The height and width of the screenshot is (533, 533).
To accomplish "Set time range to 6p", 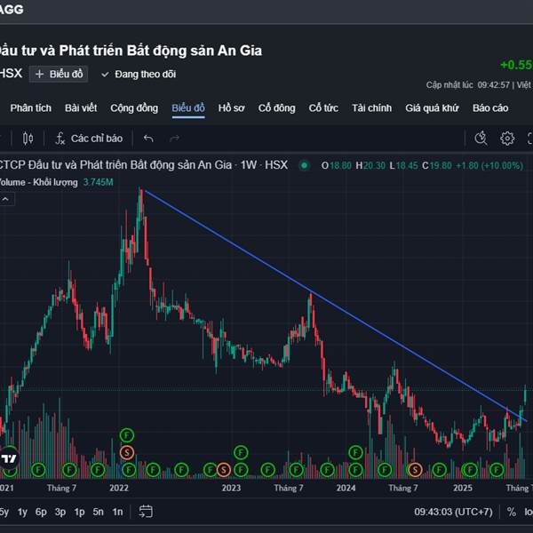I will (x=41, y=512).
